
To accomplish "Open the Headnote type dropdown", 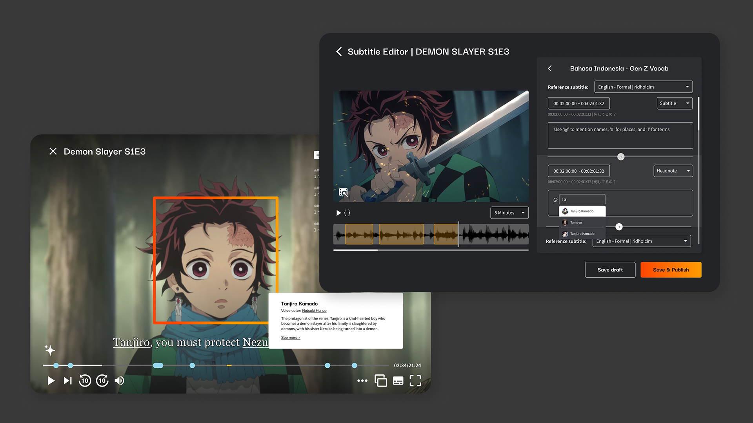I will [x=673, y=171].
